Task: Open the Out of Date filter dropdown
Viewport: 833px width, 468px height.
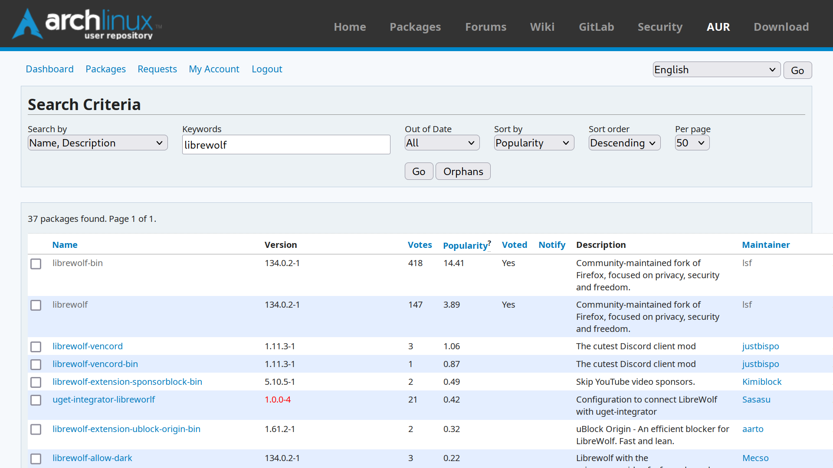Action: click(x=442, y=143)
